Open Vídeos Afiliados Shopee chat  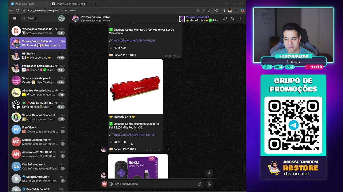click(x=38, y=117)
